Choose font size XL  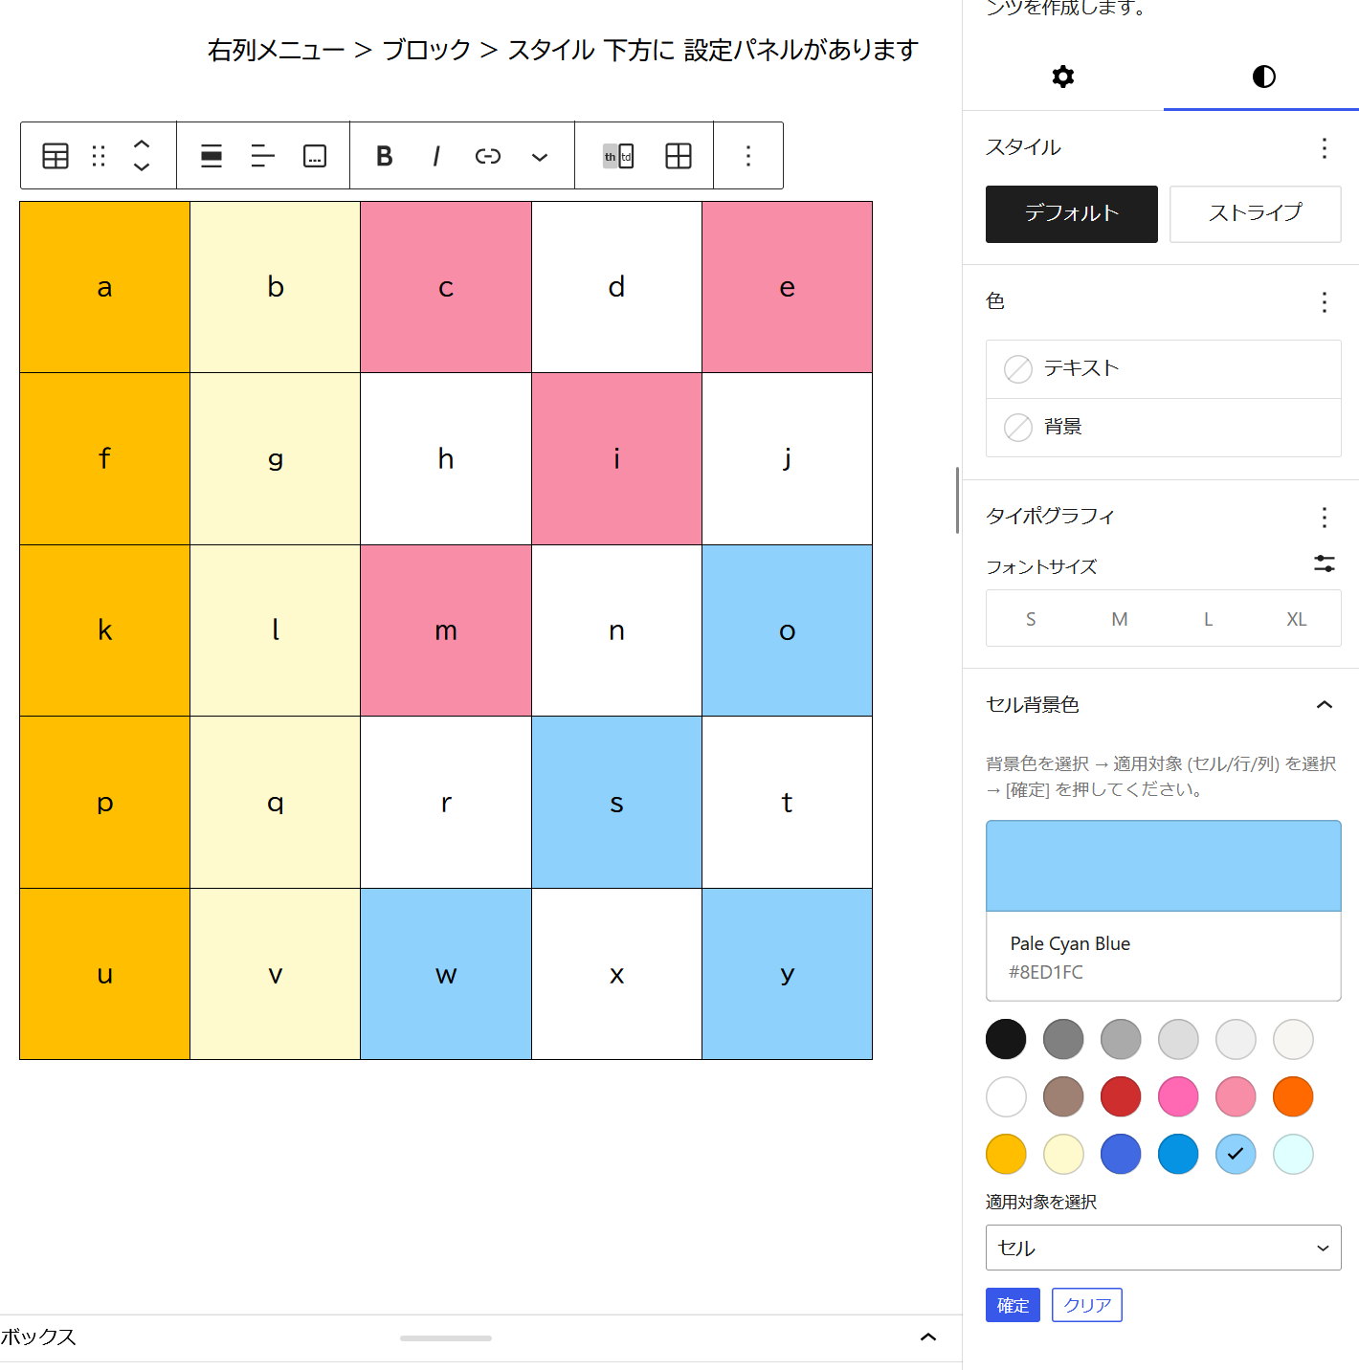point(1297,619)
